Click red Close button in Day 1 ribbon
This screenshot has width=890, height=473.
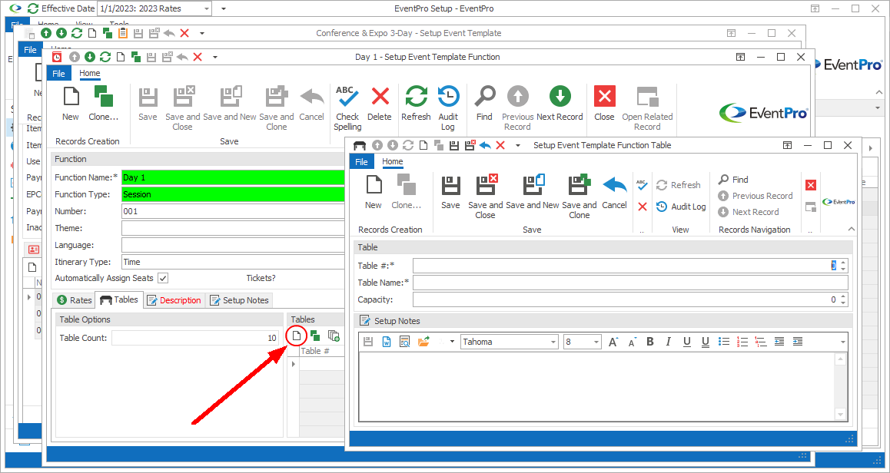tap(604, 104)
